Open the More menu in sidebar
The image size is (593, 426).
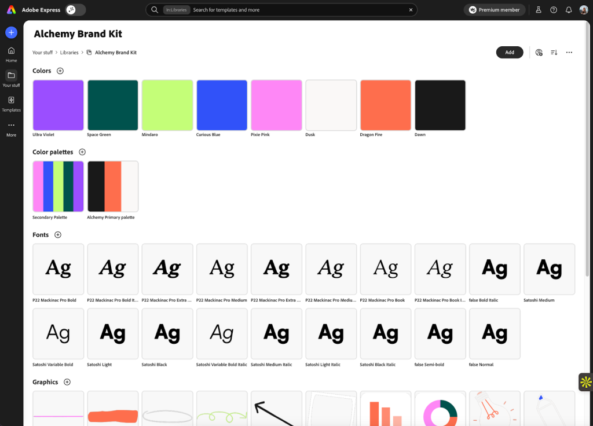pos(12,129)
